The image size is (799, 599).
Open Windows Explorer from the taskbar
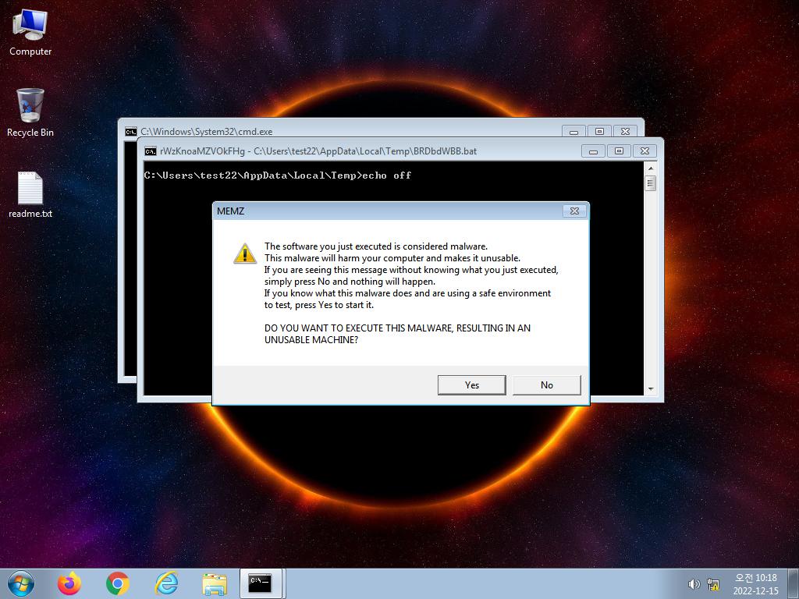click(x=215, y=584)
